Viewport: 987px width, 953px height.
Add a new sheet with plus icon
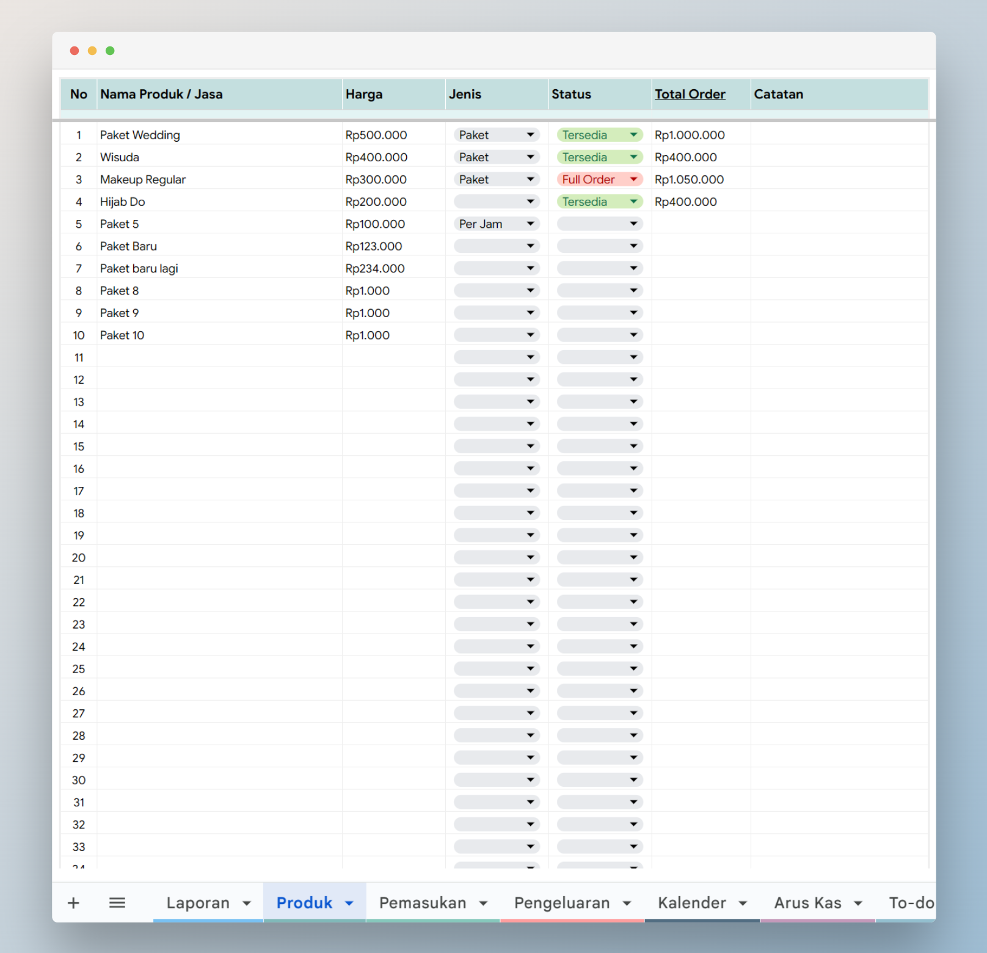point(73,903)
